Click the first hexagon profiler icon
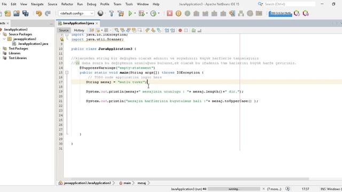Image resolution: width=342 pixels, height=192 pixels. tap(297, 13)
